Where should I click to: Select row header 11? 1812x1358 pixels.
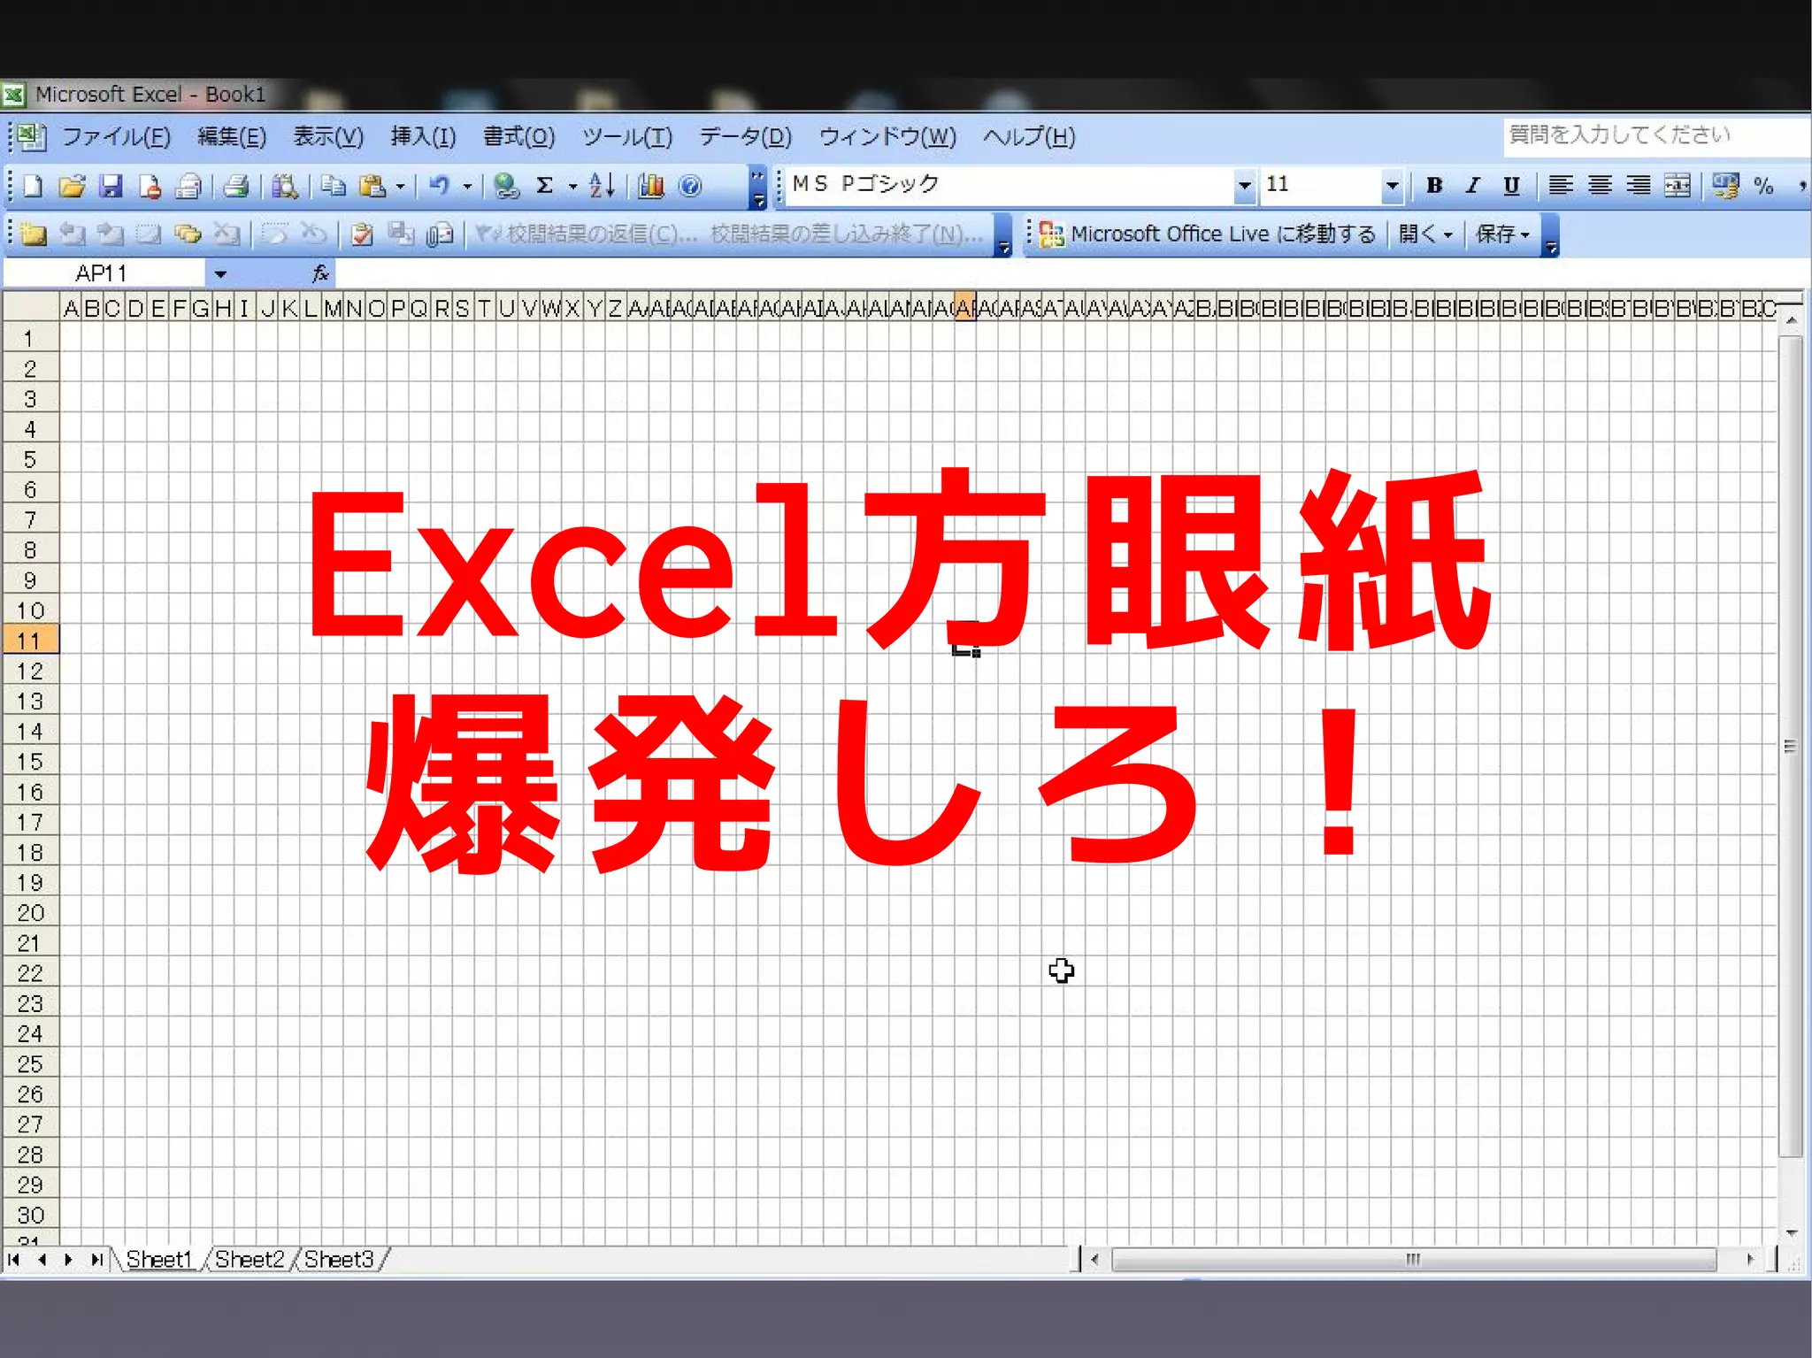click(x=30, y=641)
